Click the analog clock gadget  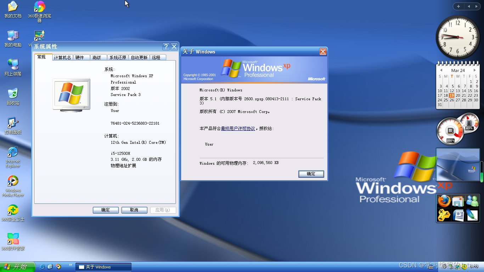pos(457,37)
